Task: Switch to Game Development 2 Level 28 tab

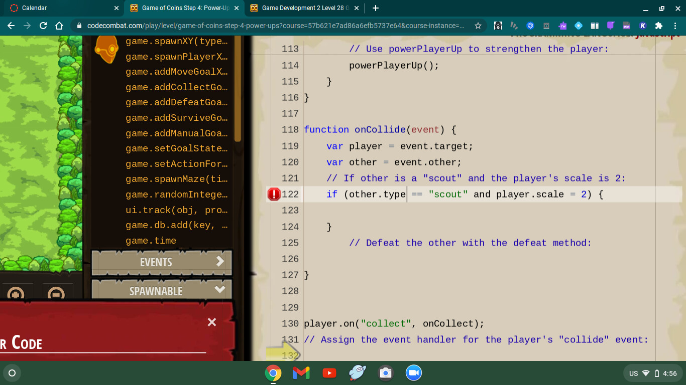Action: [305, 8]
